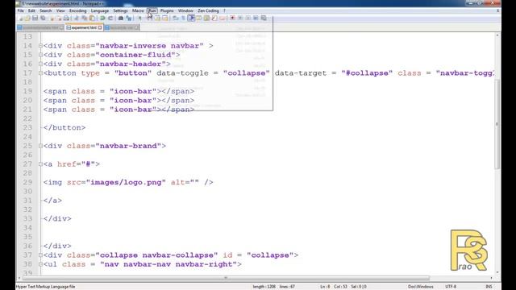Open the Language menu
This screenshot has width=516, height=290.
[100, 10]
